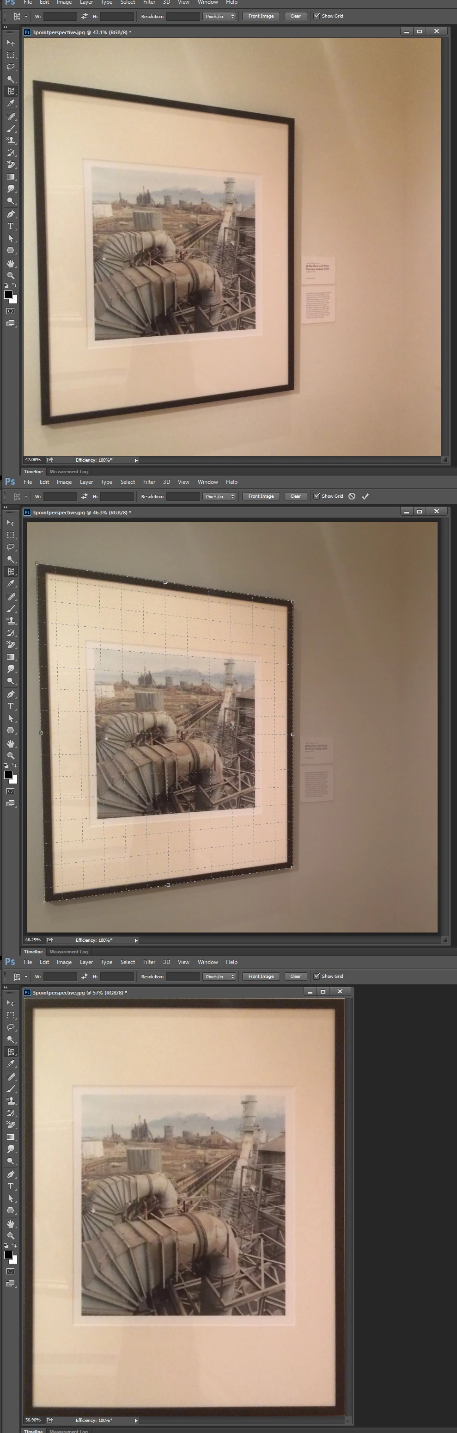
Task: Toggle Show Grid checkbox in 57% window
Action: coord(317,976)
